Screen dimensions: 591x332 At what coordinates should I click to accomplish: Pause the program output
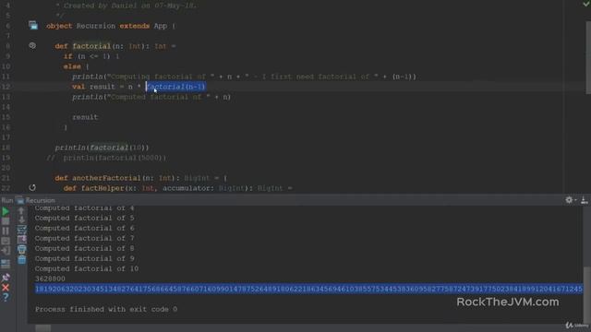point(6,231)
